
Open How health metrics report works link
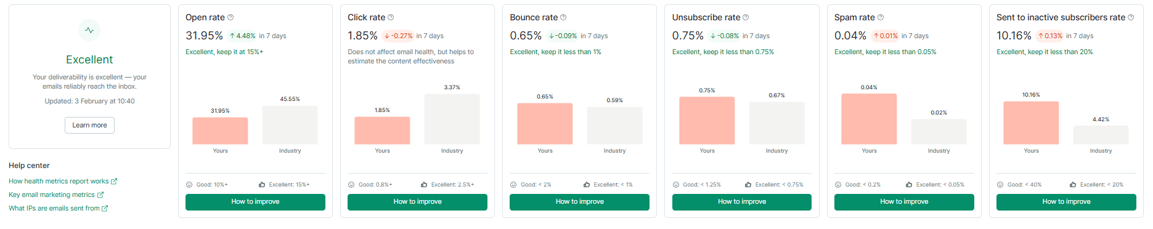coord(59,182)
